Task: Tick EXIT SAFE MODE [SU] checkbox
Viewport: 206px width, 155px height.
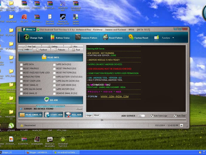Action: (x=54, y=85)
